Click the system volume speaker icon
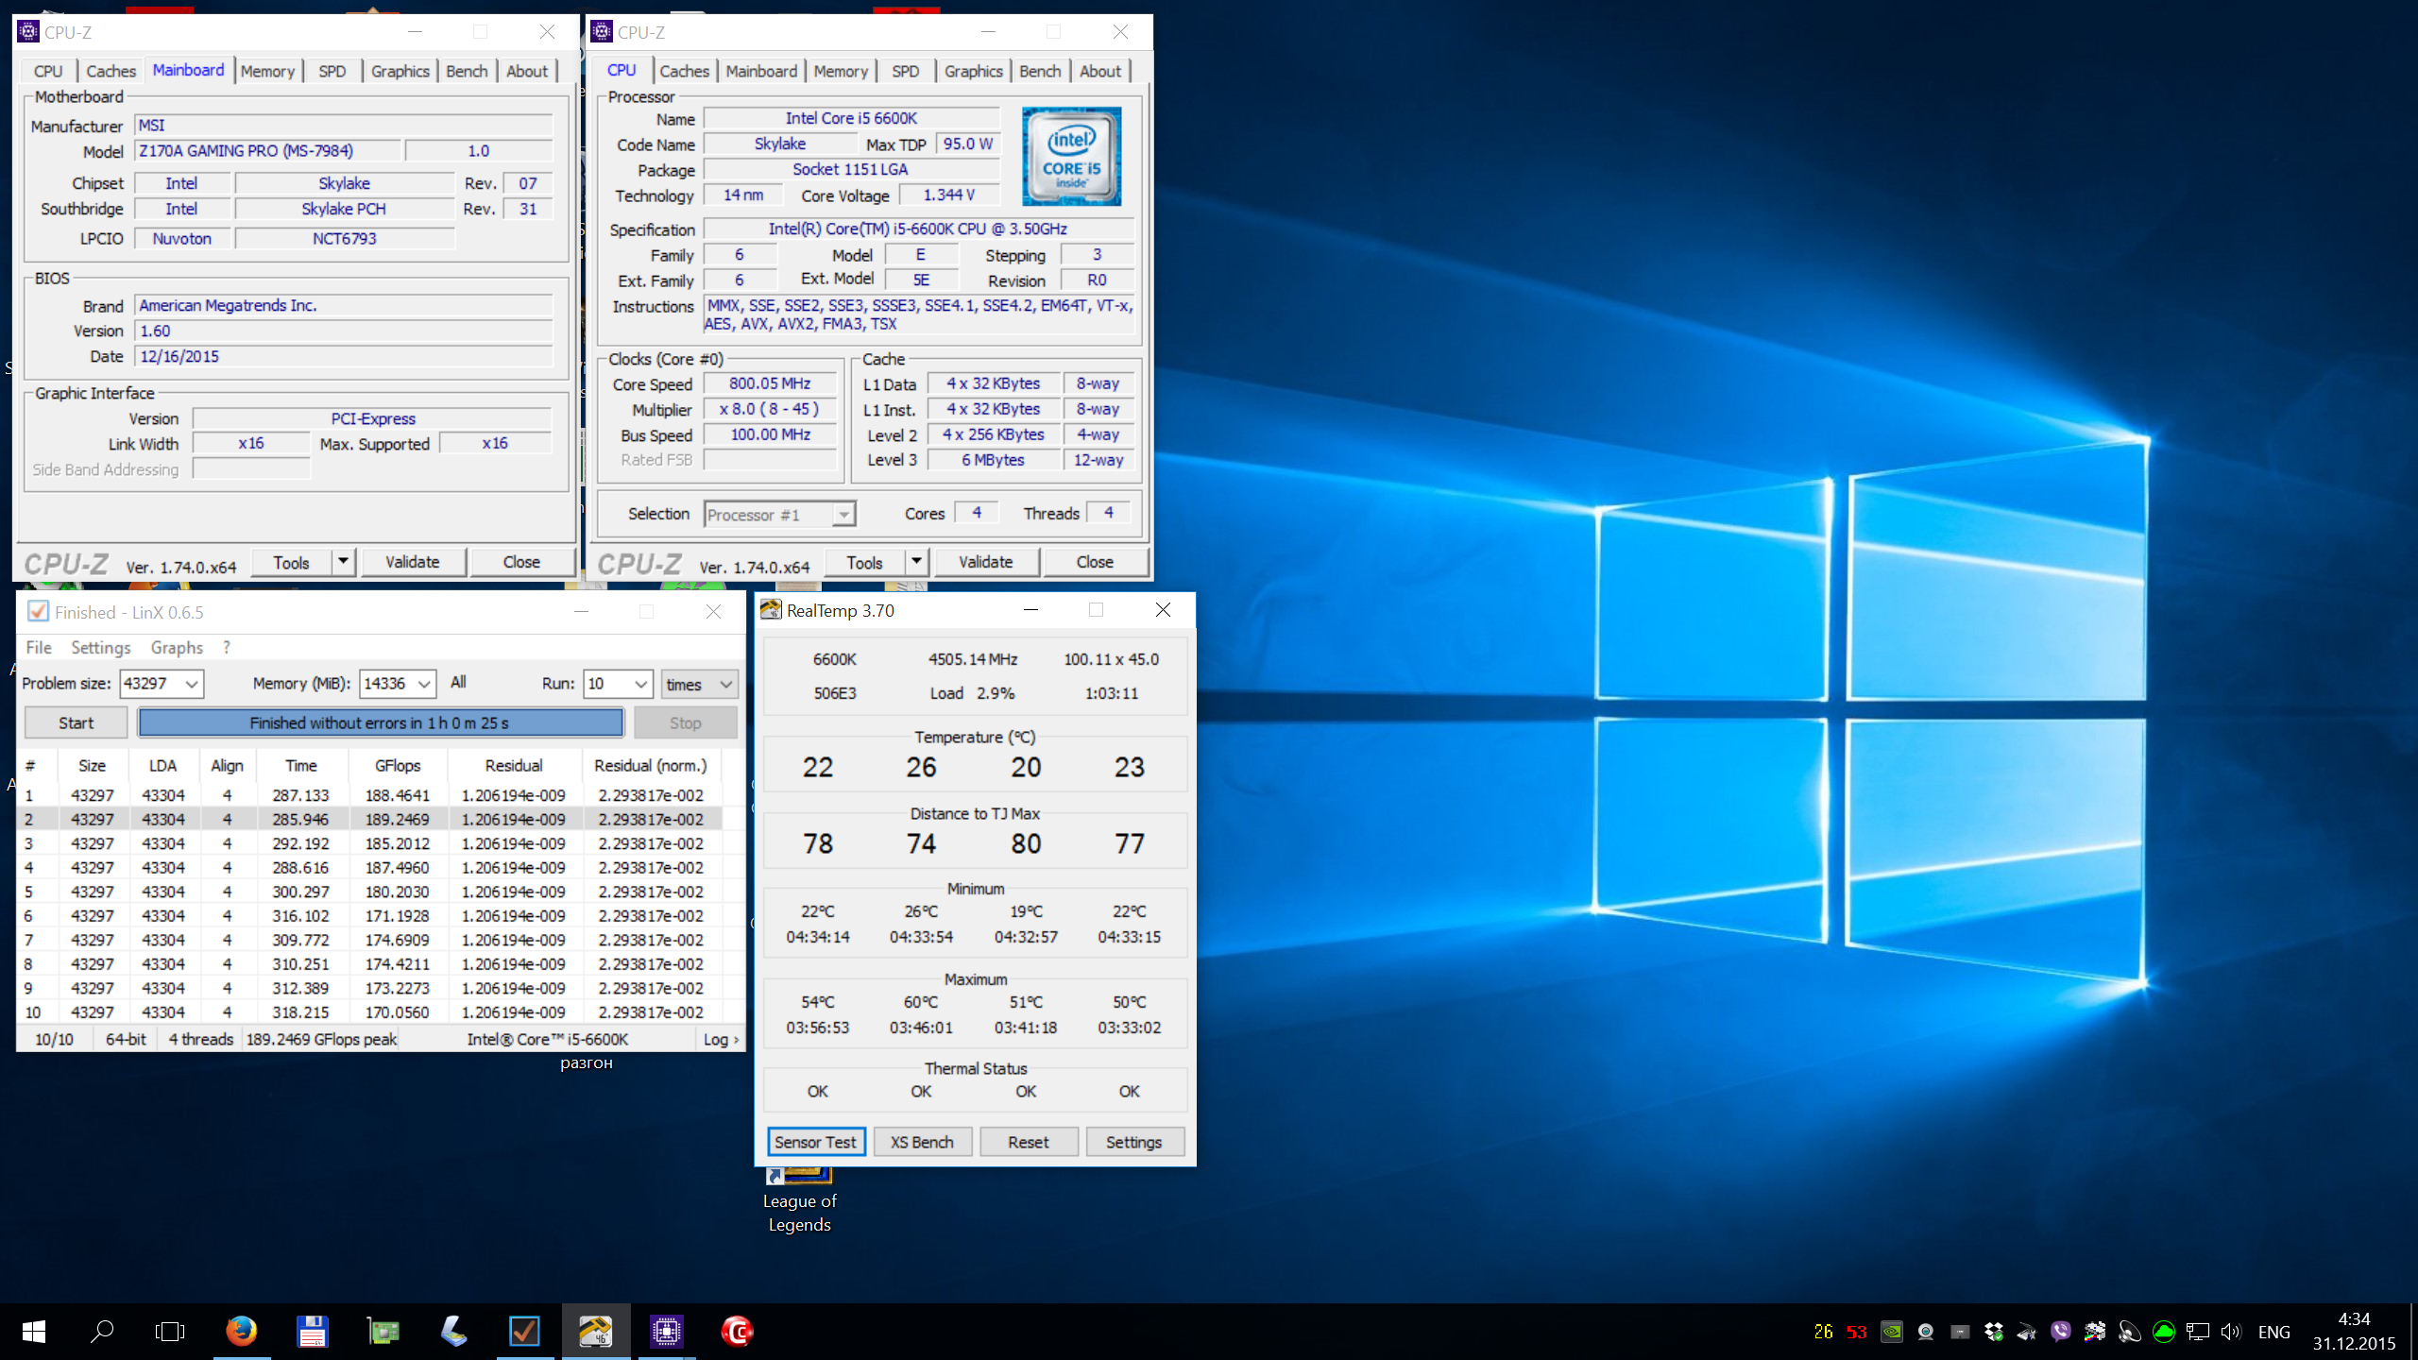 2231,1332
